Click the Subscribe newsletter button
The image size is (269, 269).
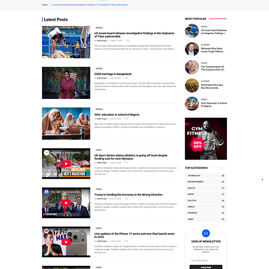pyautogui.click(x=206, y=267)
